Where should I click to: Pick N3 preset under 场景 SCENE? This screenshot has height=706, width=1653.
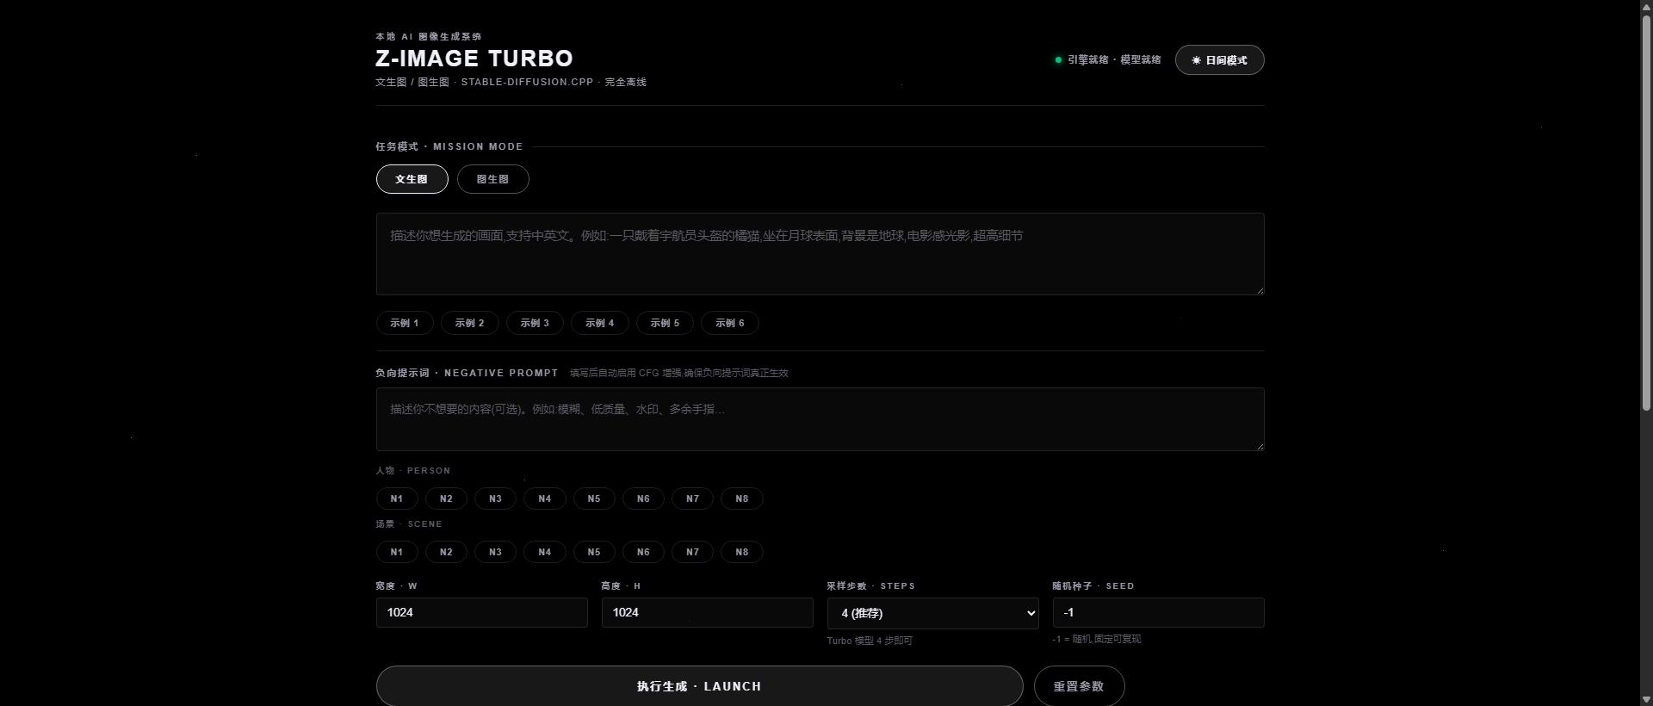(495, 552)
